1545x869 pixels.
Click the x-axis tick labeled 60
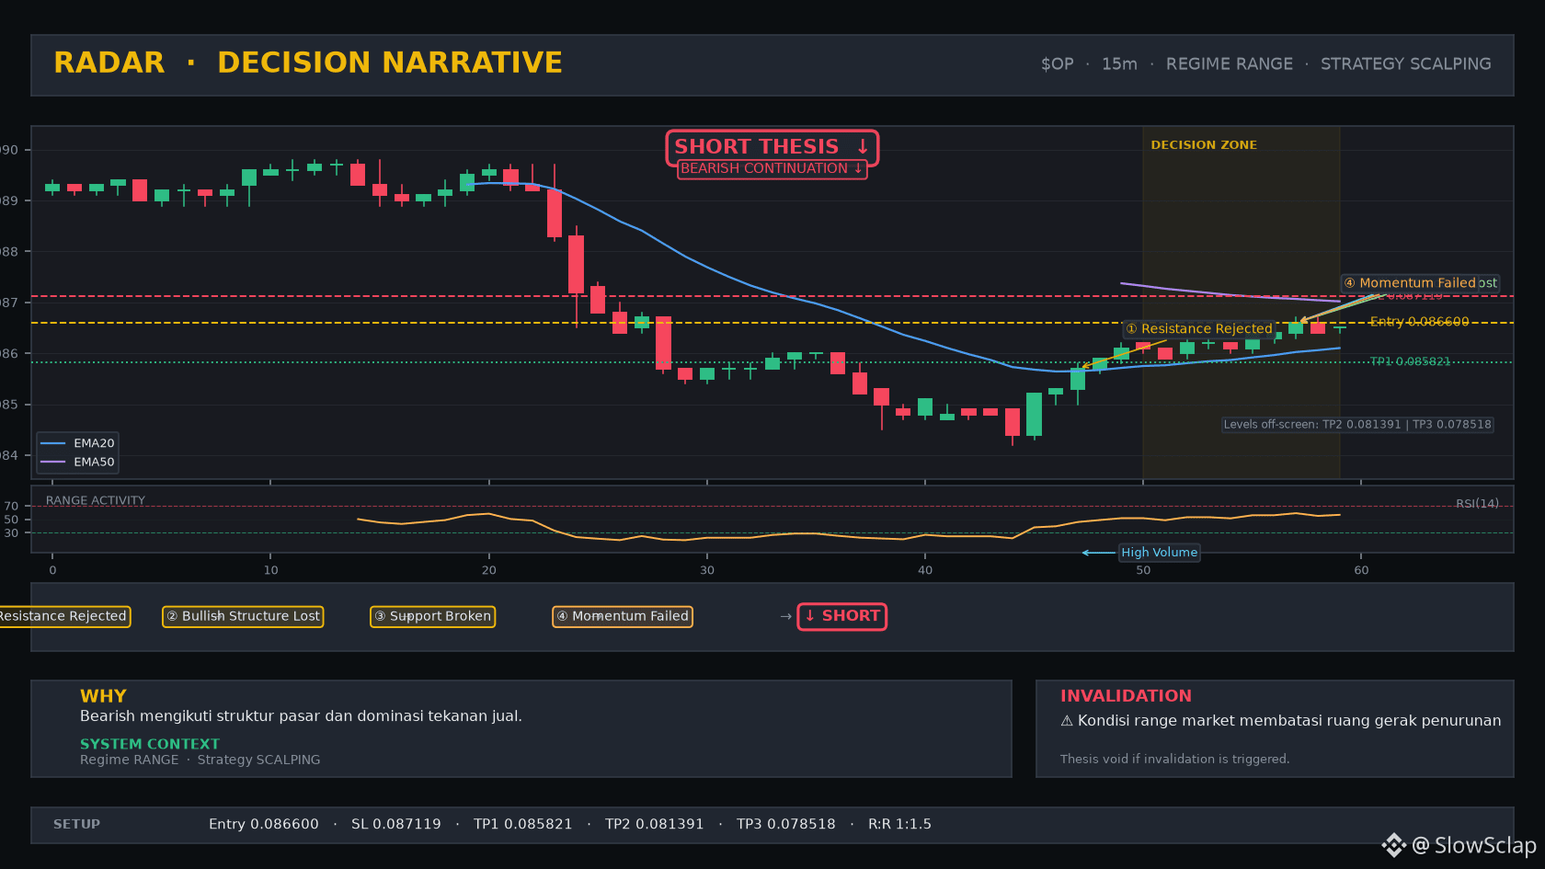coord(1361,570)
